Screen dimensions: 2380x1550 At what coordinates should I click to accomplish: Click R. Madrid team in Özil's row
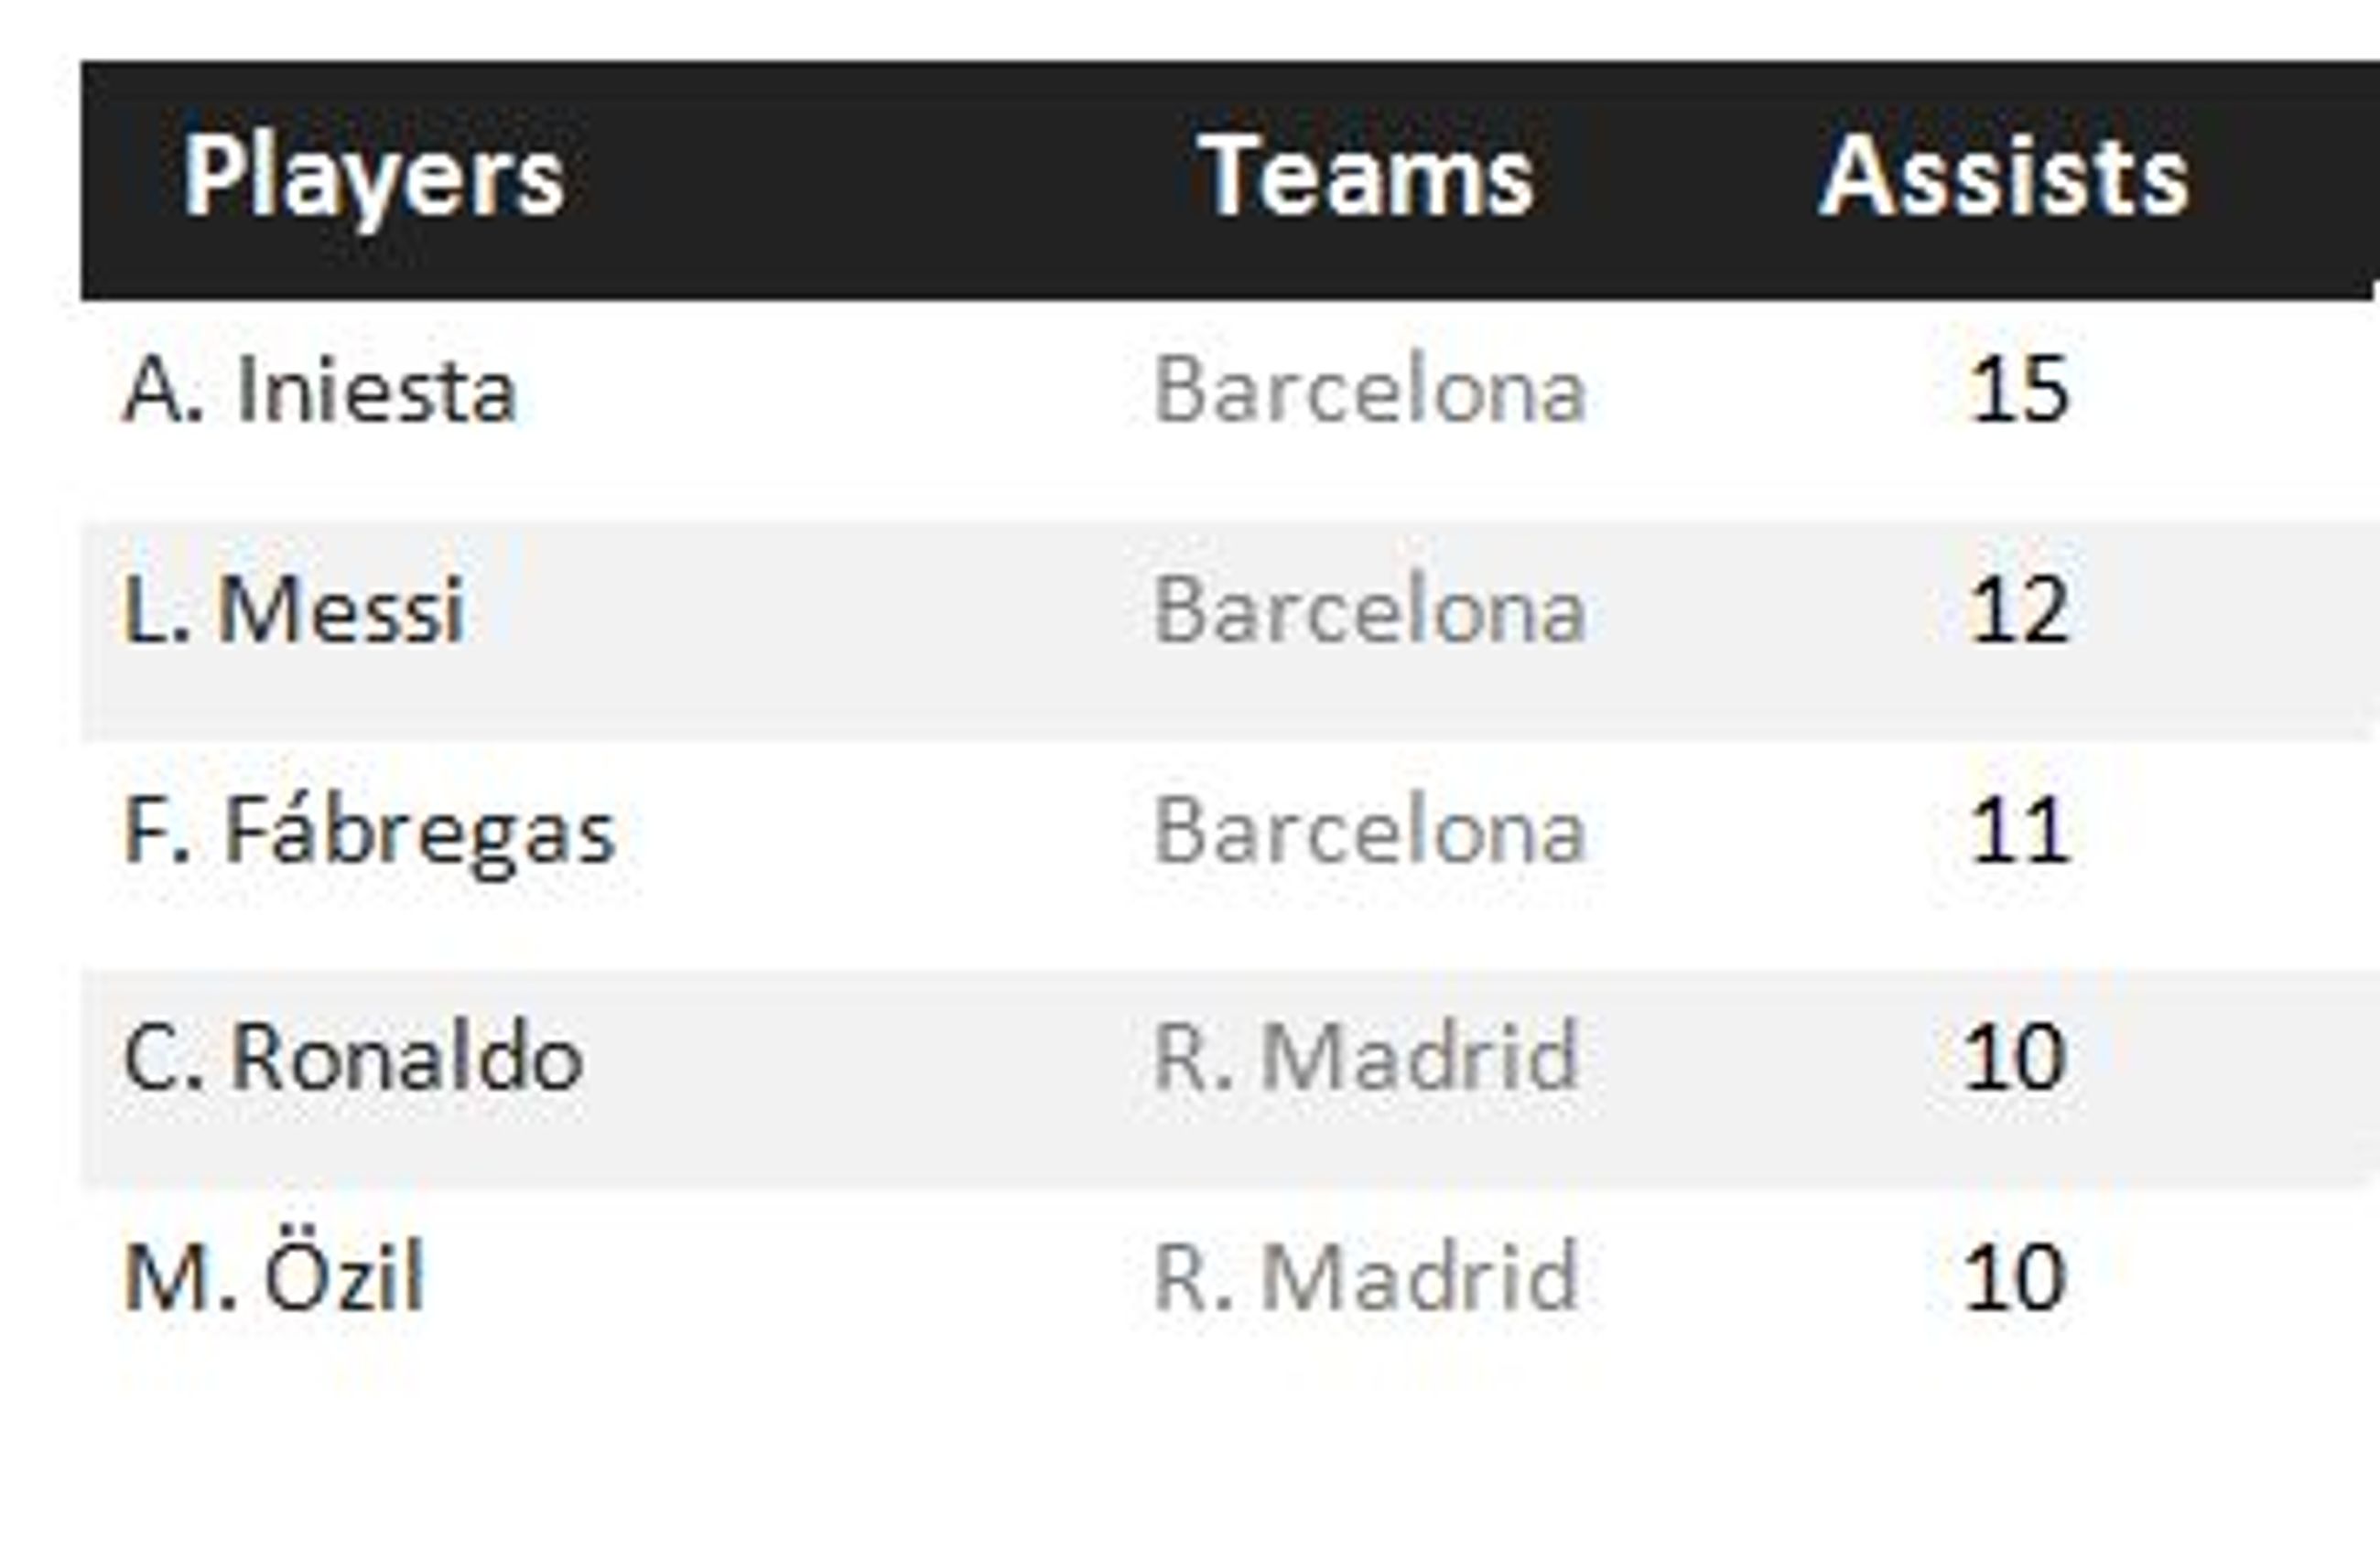click(x=1366, y=1277)
